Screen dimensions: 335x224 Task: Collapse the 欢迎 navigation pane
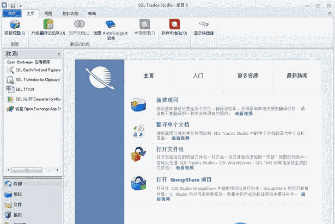(x=59, y=54)
